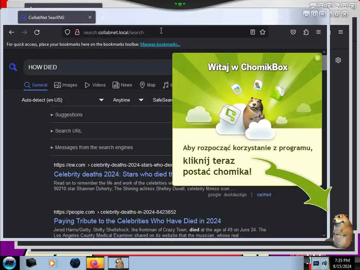The height and width of the screenshot is (270, 360).
Task: Open the Pocket save icon
Action: click(x=293, y=32)
